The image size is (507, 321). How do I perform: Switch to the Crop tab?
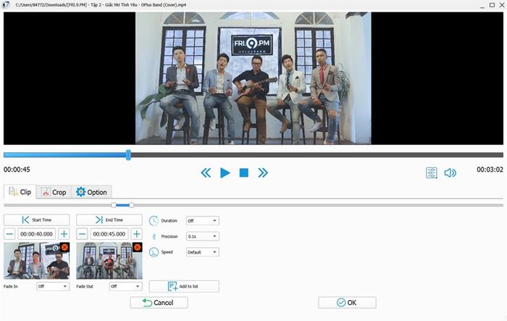point(54,192)
